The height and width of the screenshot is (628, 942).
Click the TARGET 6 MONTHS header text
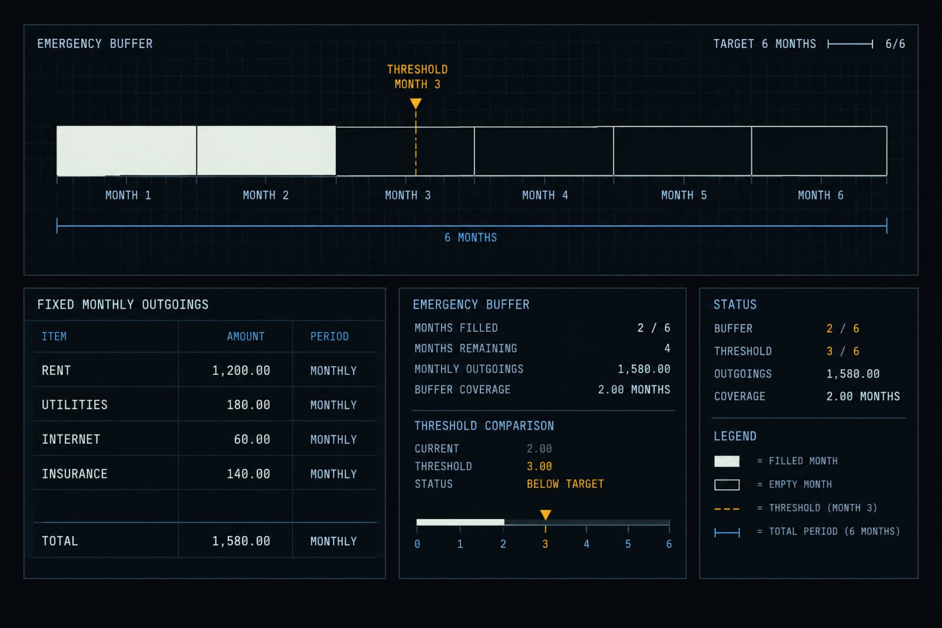765,44
